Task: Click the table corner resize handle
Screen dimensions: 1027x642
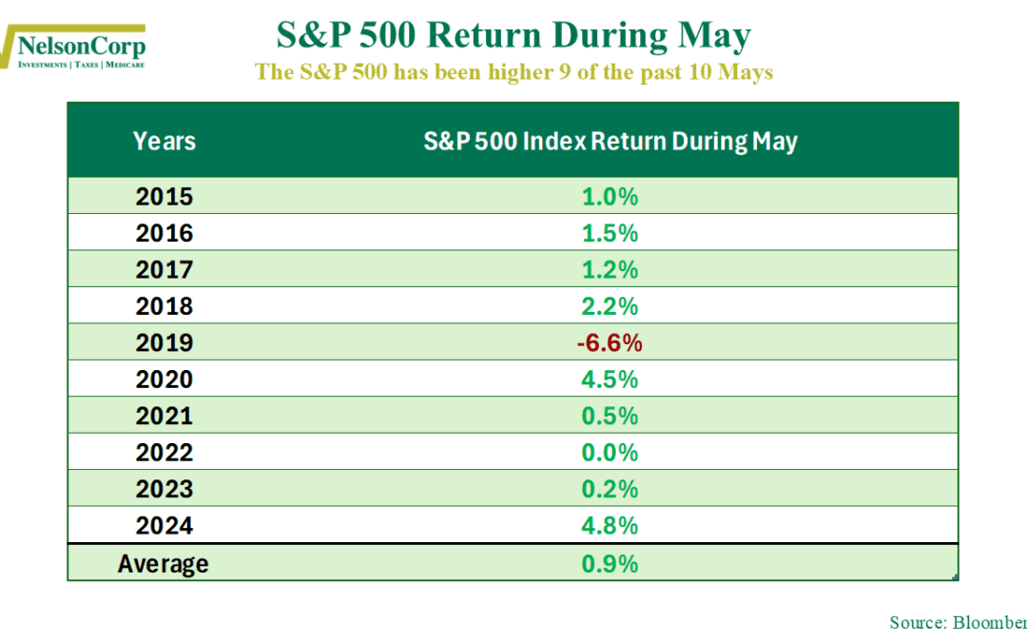Action: [955, 576]
